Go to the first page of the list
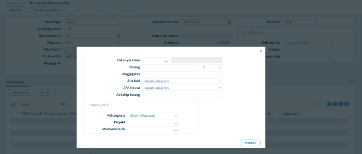Image resolution: width=362 pixels, height=154 pixels. pos(329,104)
